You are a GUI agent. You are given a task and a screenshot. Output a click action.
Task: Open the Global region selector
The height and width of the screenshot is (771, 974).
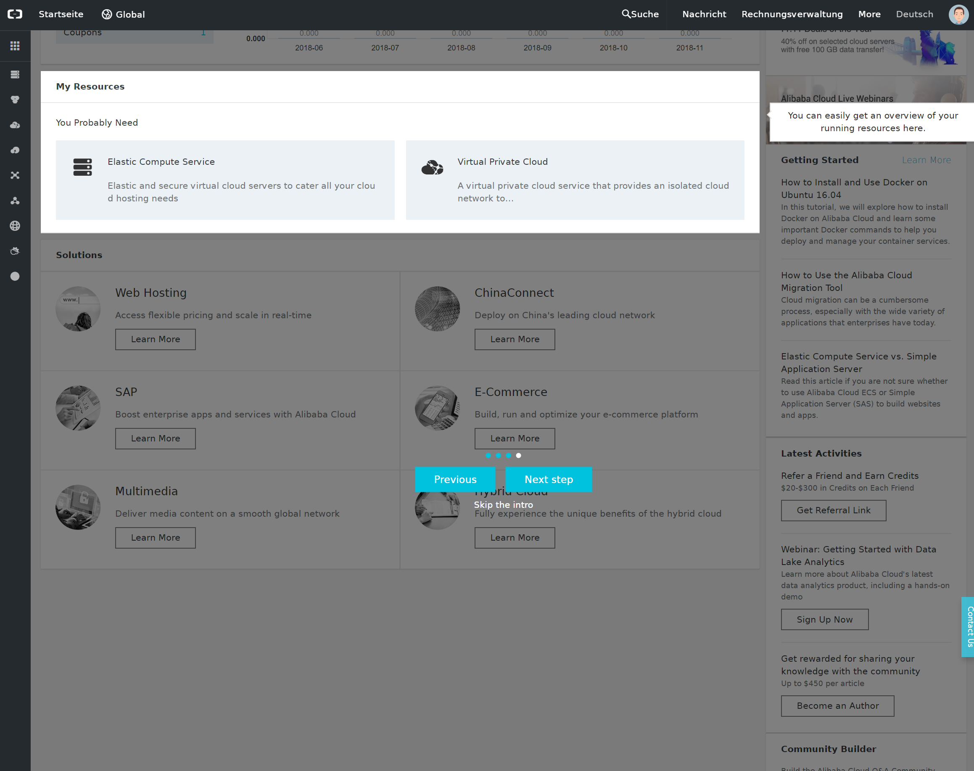tap(123, 14)
